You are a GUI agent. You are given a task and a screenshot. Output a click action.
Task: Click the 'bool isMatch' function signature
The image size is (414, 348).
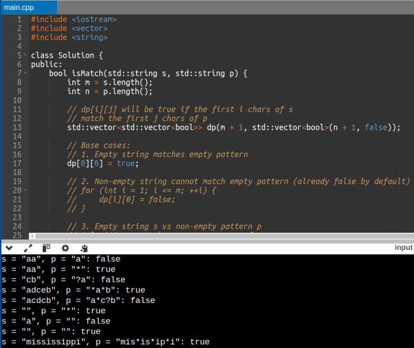148,73
